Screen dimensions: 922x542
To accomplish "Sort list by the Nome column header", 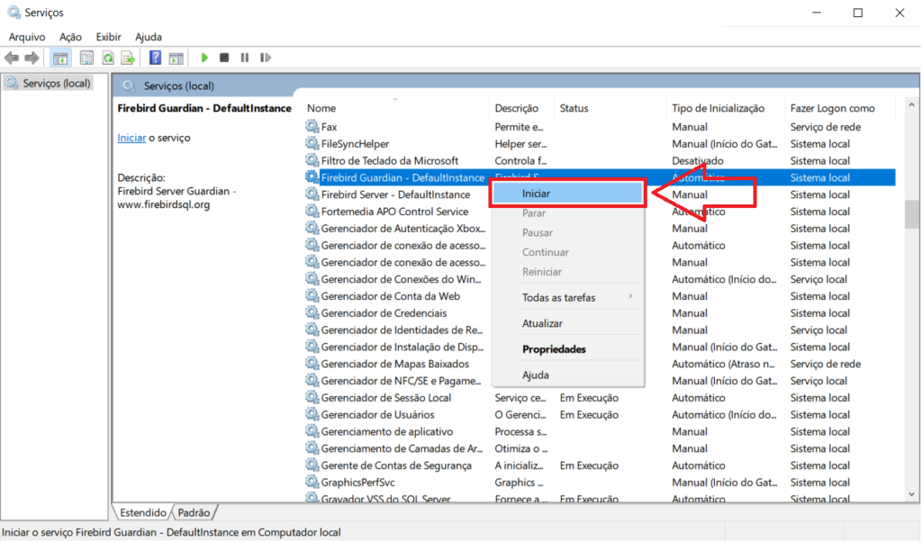I will tap(321, 108).
